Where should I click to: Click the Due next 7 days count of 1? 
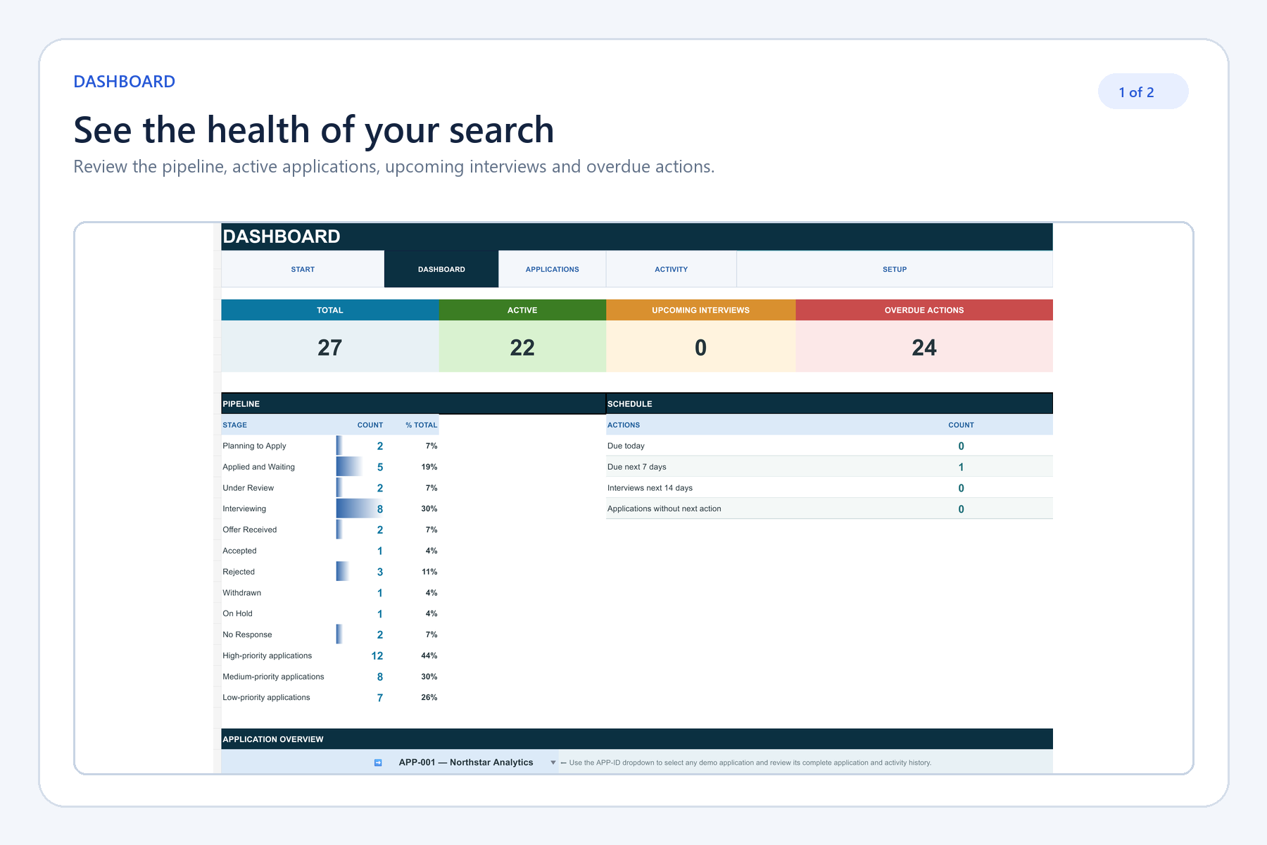click(961, 467)
